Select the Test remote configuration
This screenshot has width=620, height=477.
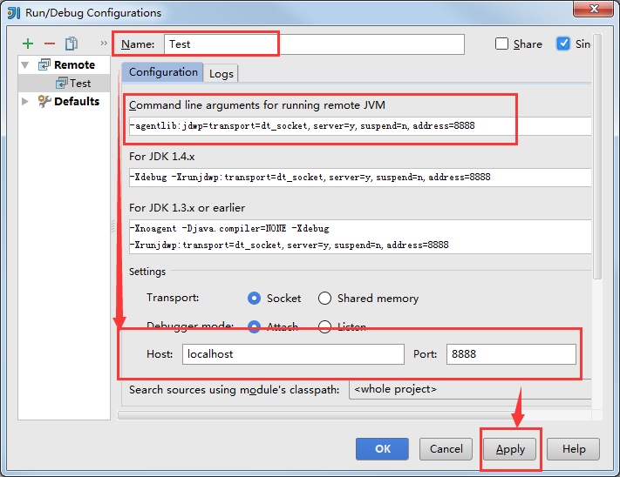79,84
